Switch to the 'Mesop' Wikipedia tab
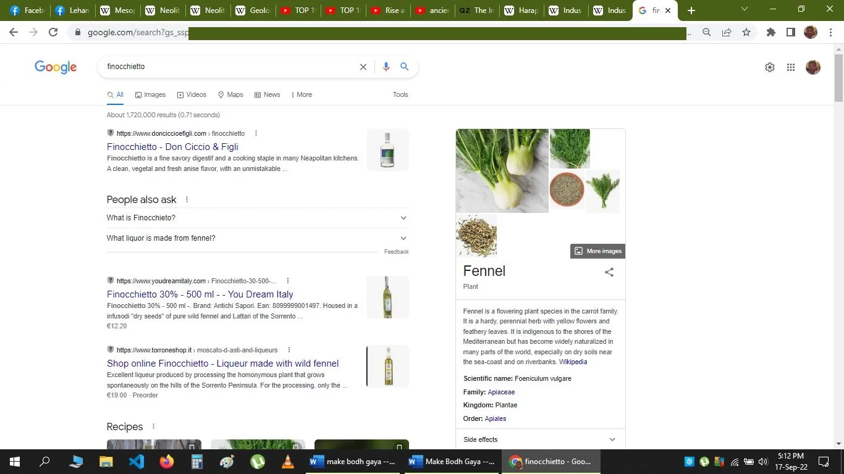The width and height of the screenshot is (844, 474). pos(117,10)
